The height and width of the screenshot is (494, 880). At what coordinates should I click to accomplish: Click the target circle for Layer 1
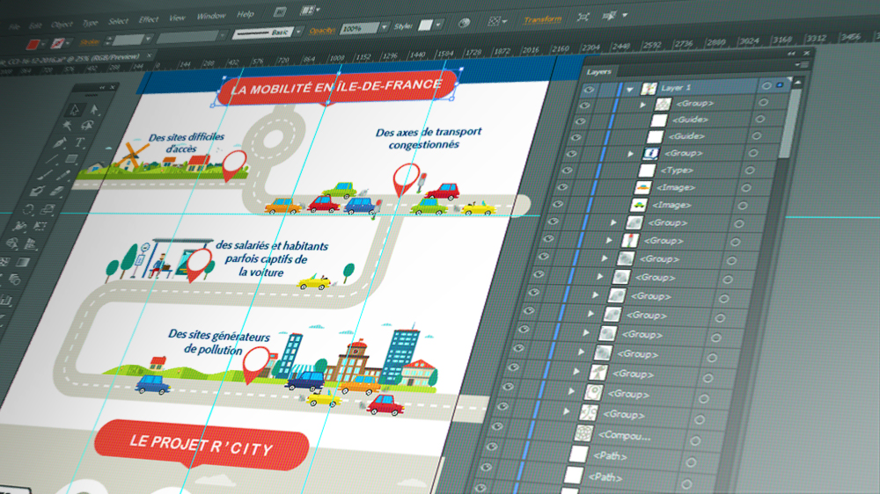click(766, 86)
